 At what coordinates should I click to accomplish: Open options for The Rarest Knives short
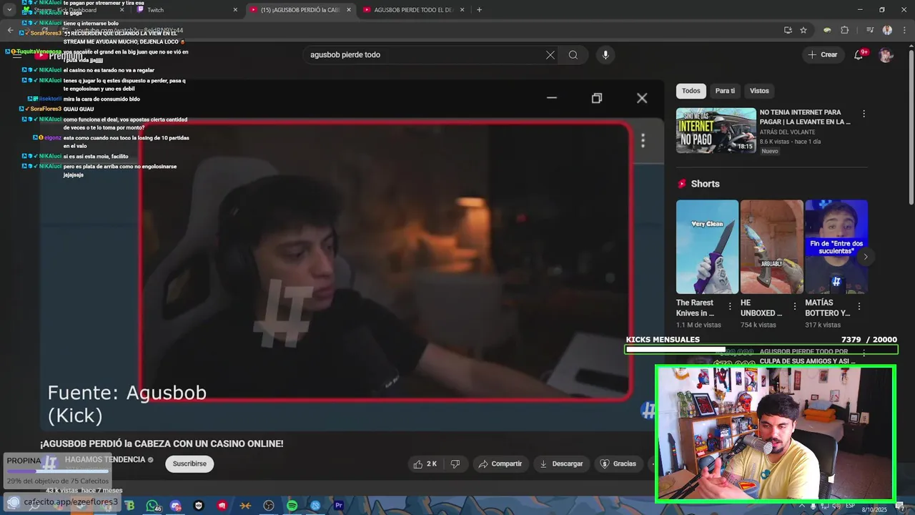[x=730, y=306]
